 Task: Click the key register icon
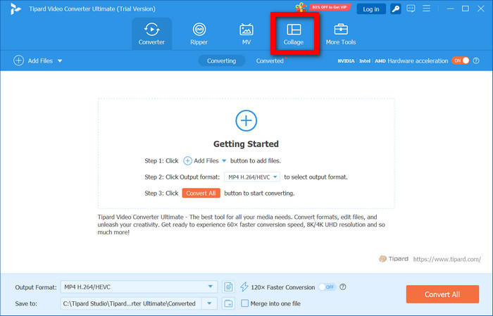click(x=397, y=8)
